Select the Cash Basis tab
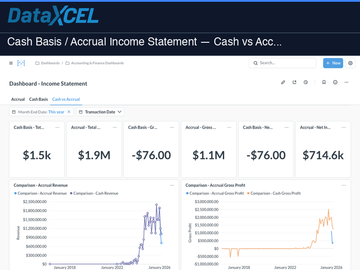This screenshot has width=360, height=270. click(x=38, y=99)
